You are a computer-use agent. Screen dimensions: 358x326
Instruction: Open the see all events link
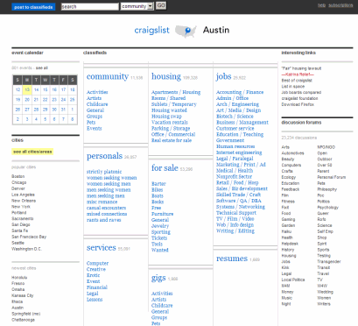[42, 67]
